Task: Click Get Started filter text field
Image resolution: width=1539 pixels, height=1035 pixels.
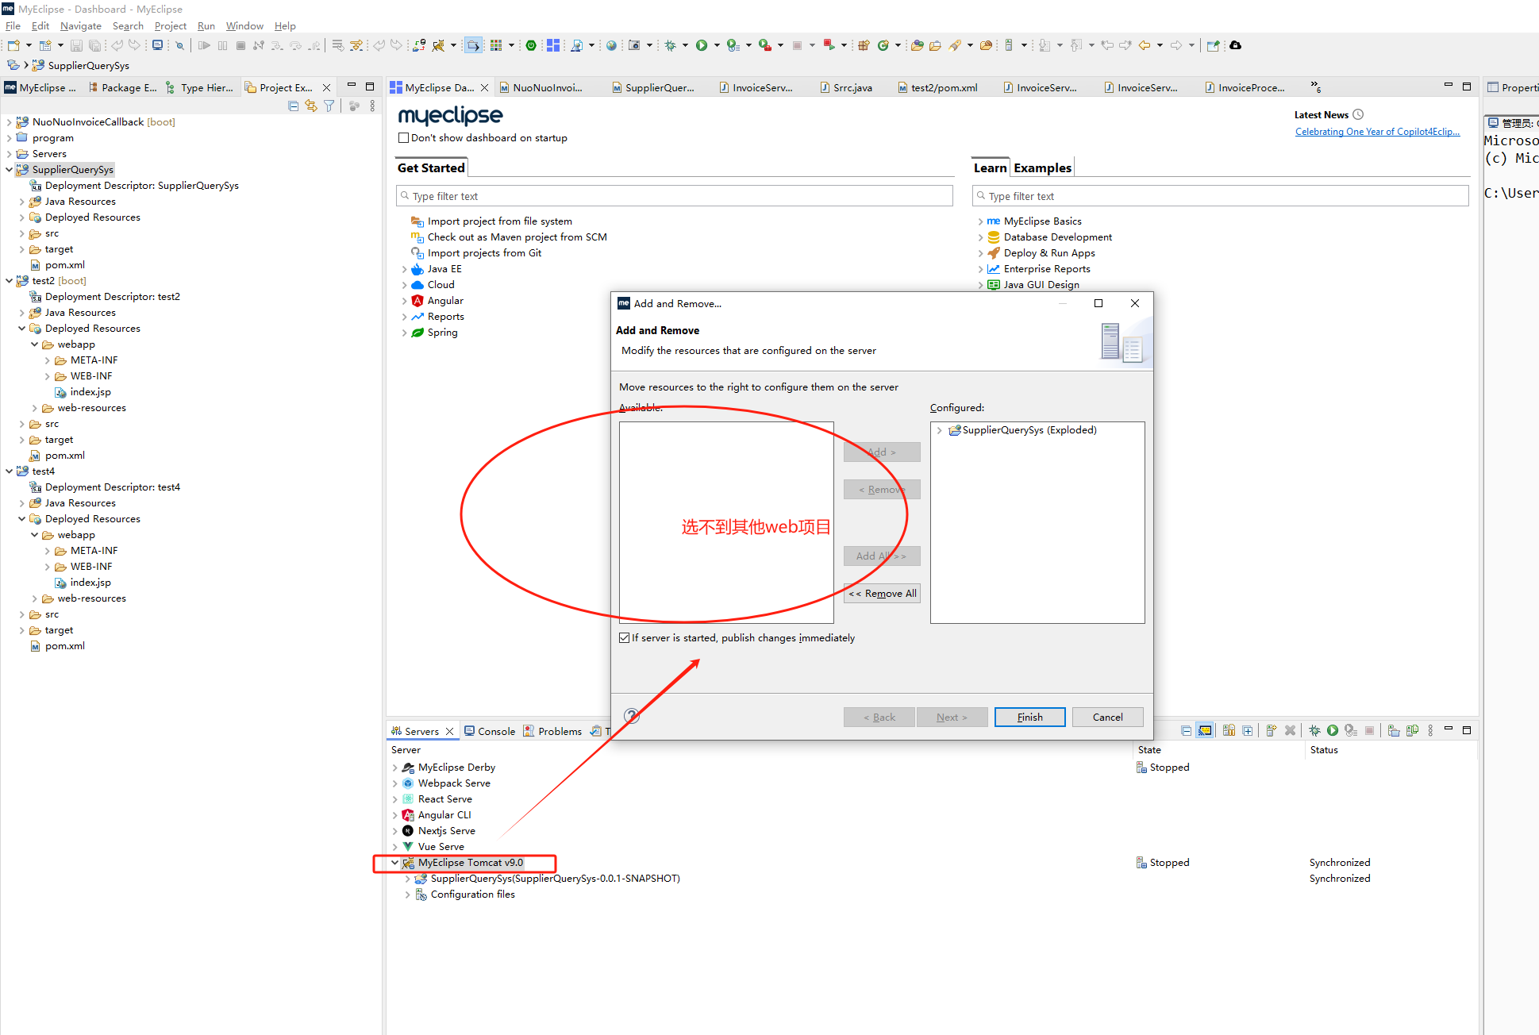Action: point(675,196)
